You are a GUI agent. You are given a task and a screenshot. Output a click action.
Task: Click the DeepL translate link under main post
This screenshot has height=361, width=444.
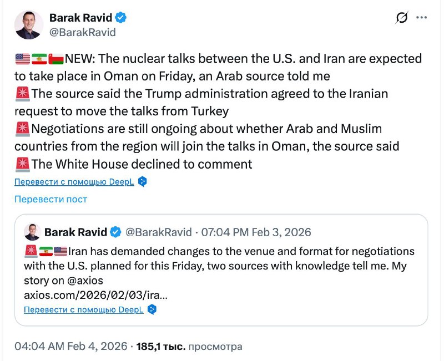click(x=74, y=182)
